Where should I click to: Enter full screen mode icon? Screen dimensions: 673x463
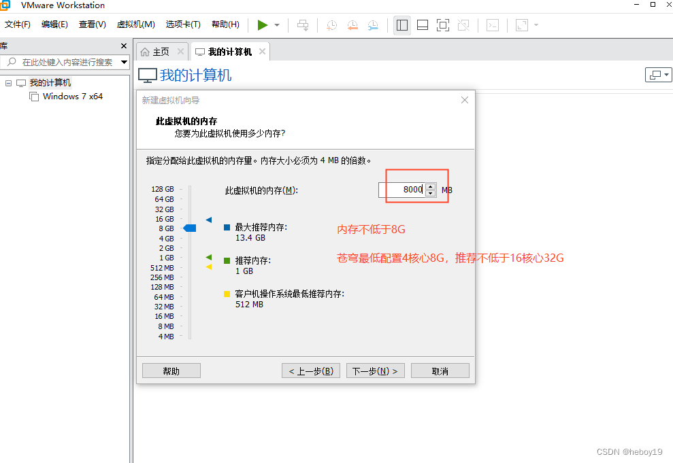pos(443,25)
